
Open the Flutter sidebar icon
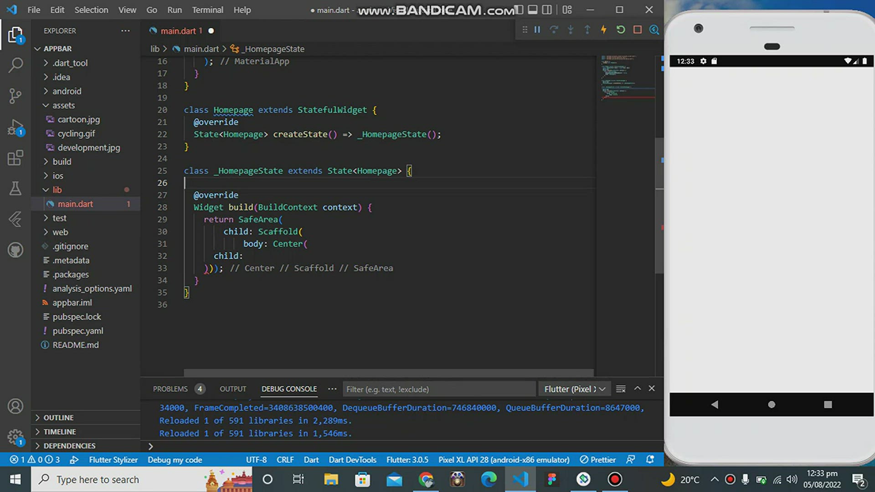tap(15, 219)
